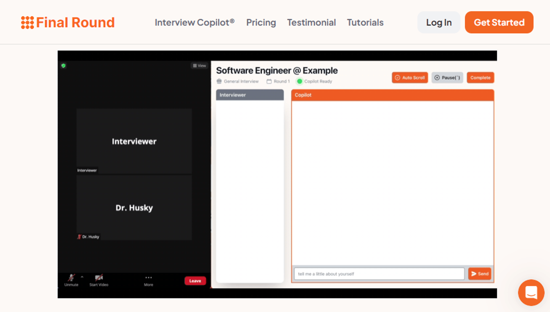Image resolution: width=550 pixels, height=312 pixels.
Task: Pause the copilot session
Action: 447,78
